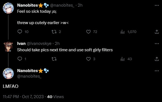Image resolution: width=162 pixels, height=102 pixels.
Task: Share the 'Feel so sick today' tweet
Action: [157, 32]
